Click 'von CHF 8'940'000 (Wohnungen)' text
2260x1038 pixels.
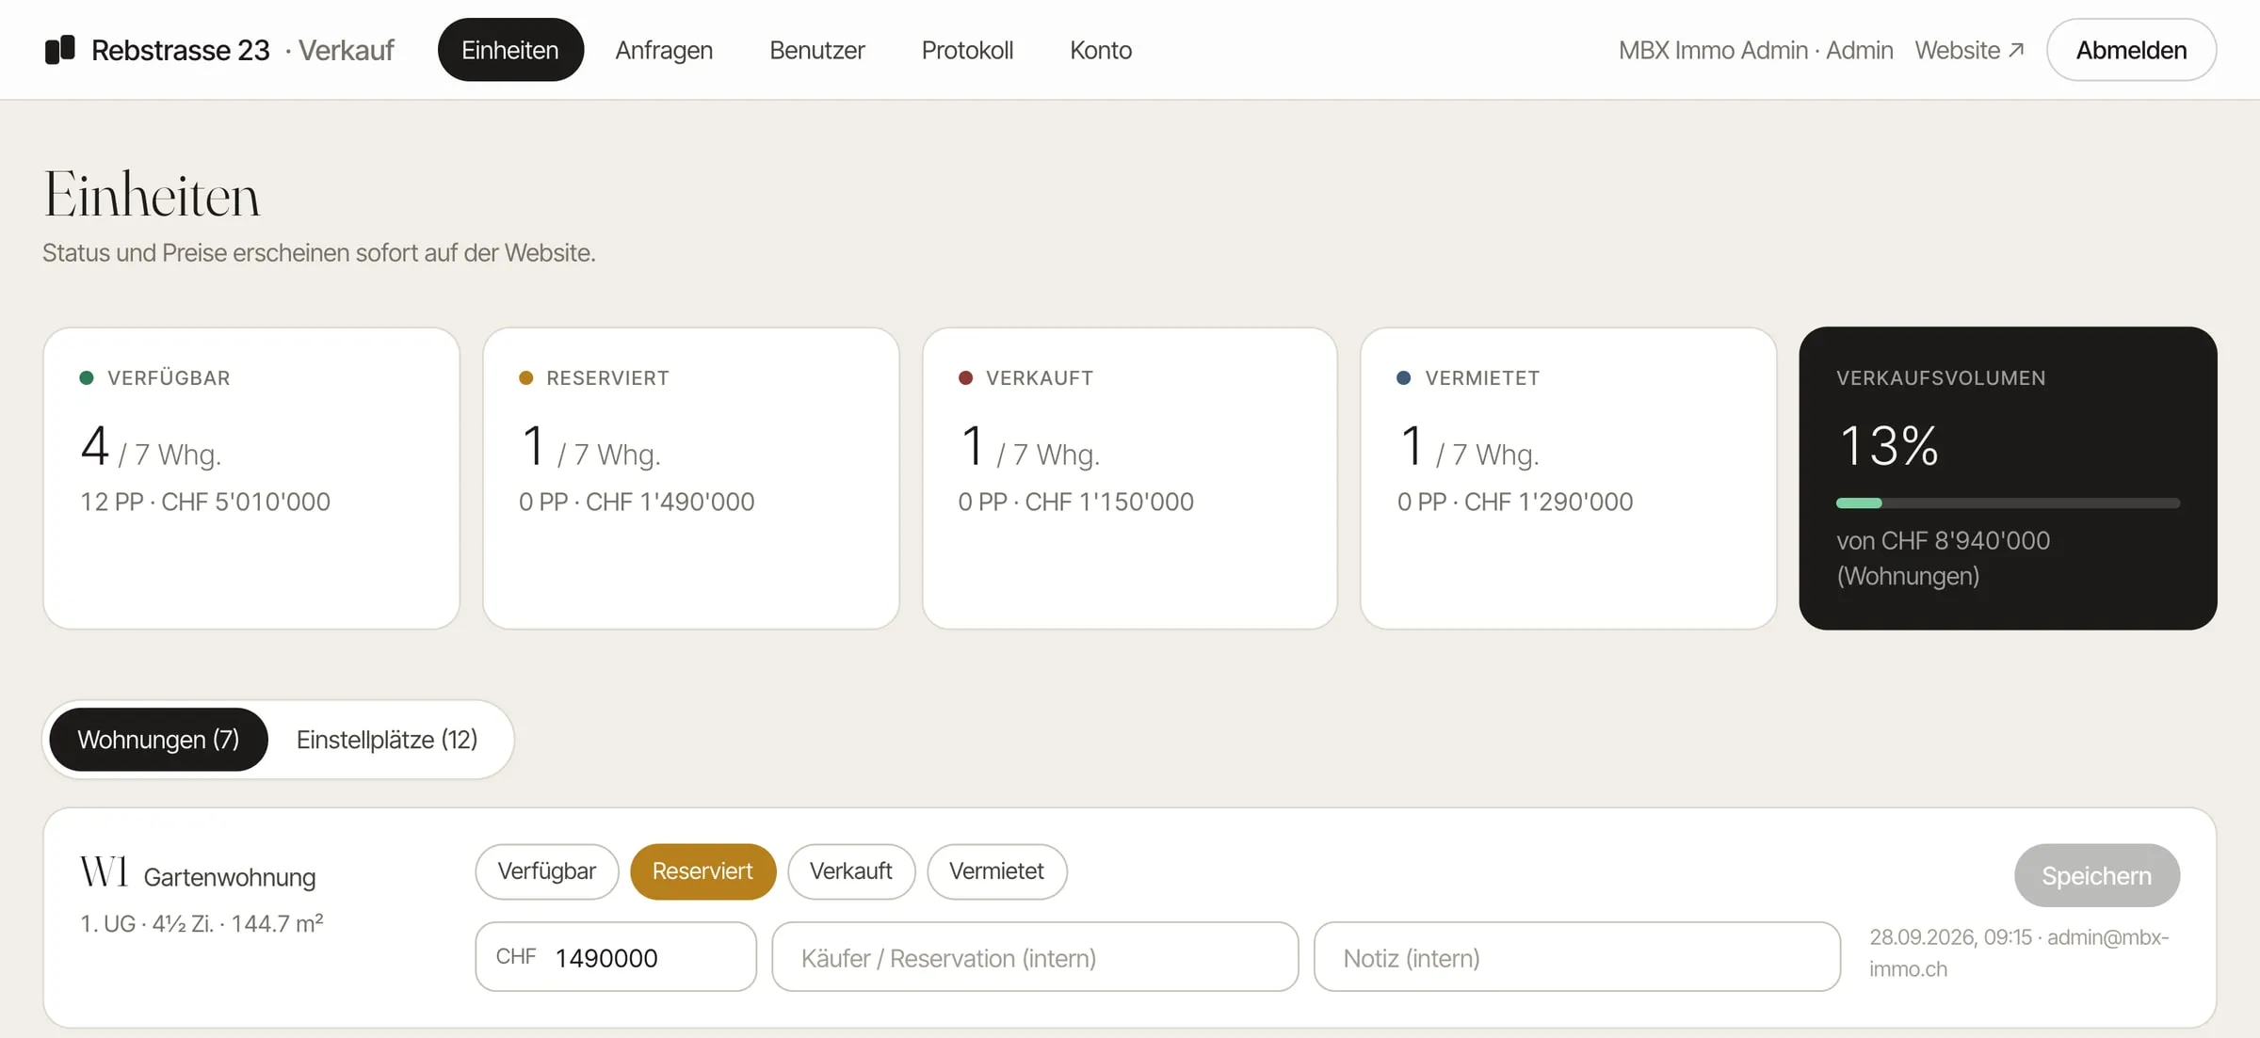pyautogui.click(x=1943, y=558)
